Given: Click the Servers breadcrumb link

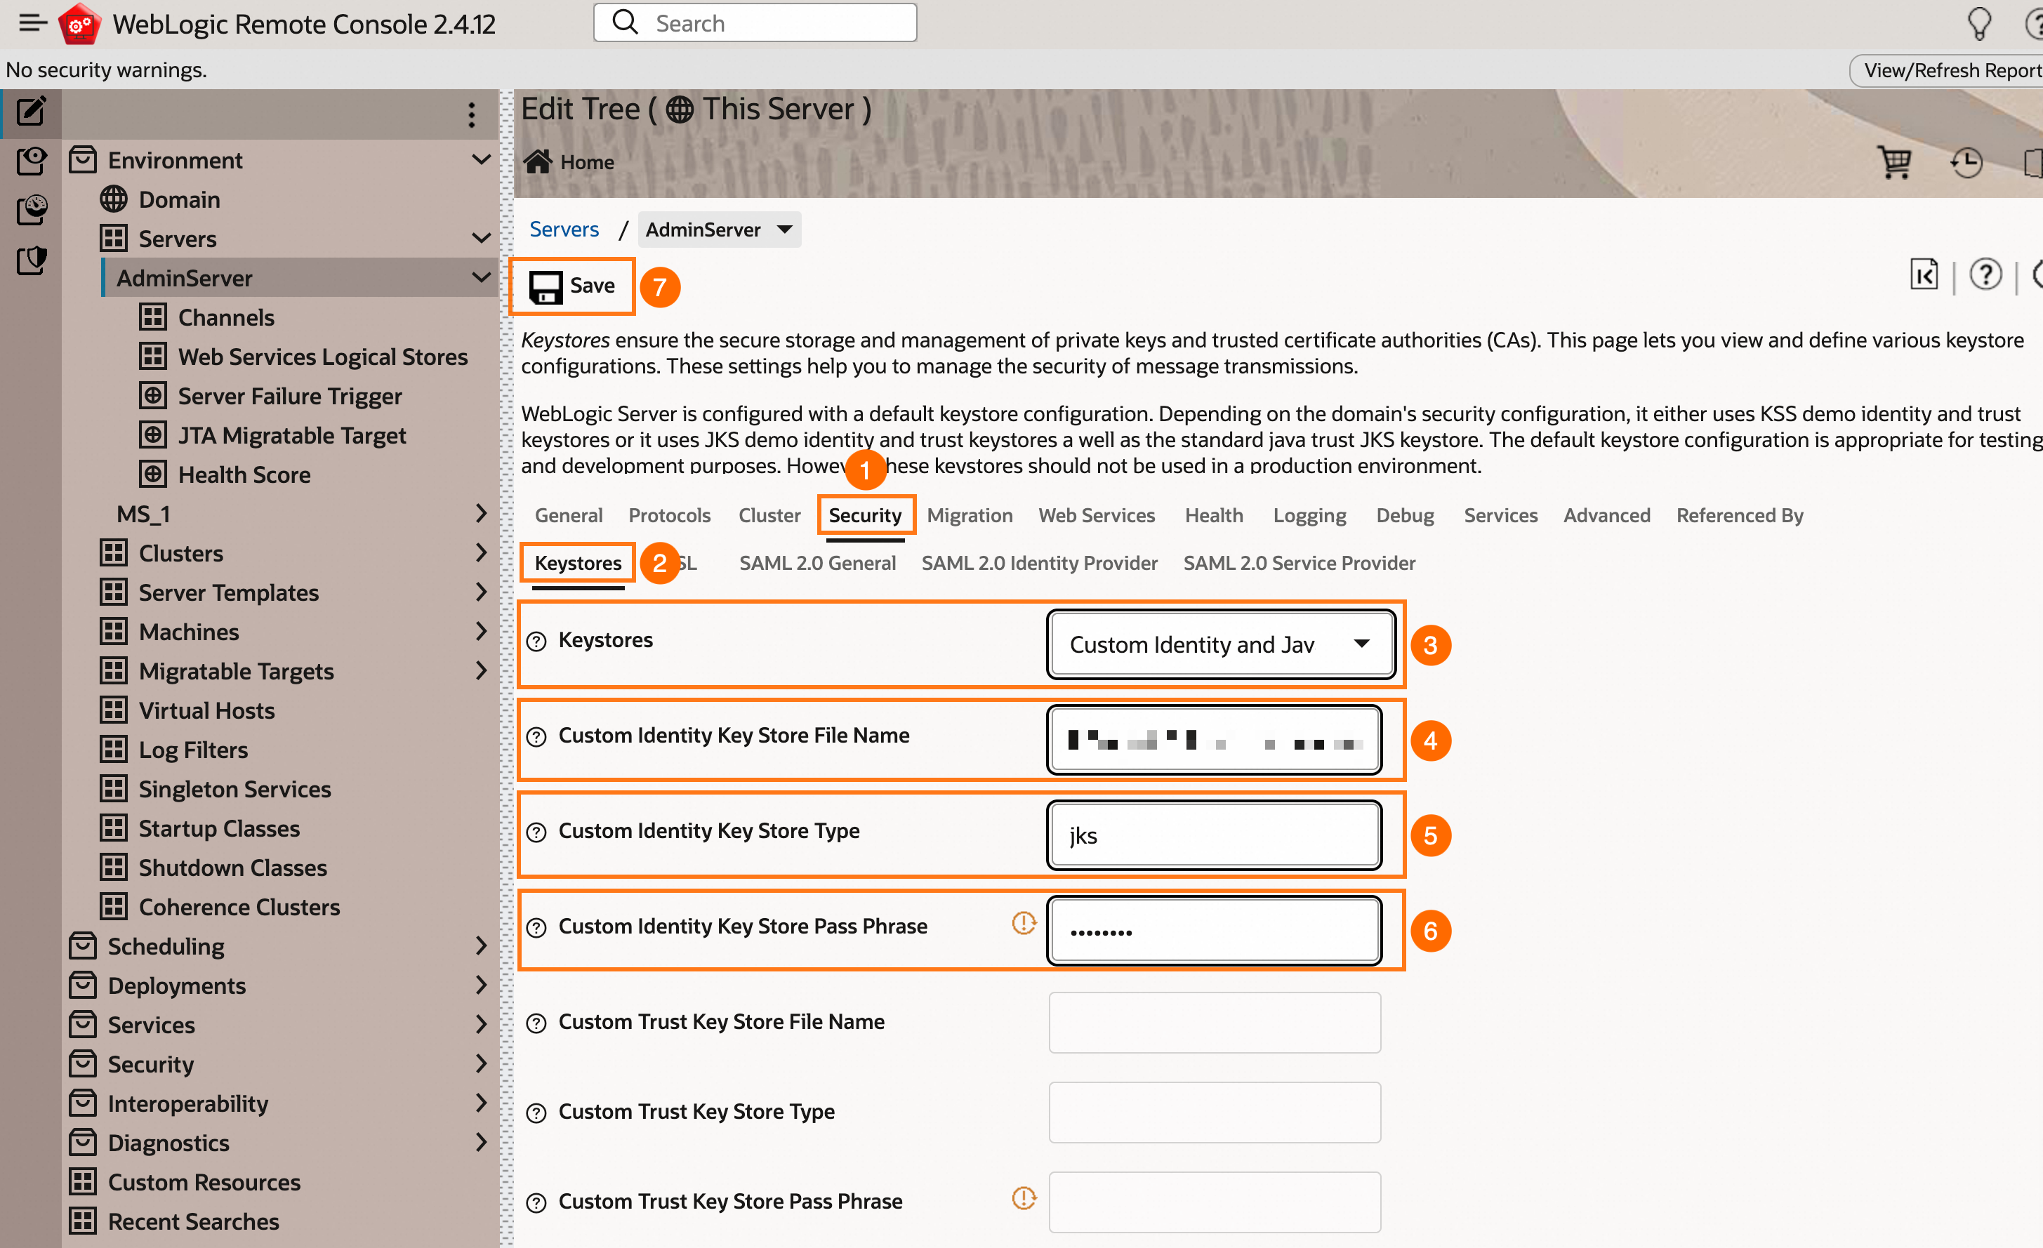Looking at the screenshot, I should click(564, 230).
